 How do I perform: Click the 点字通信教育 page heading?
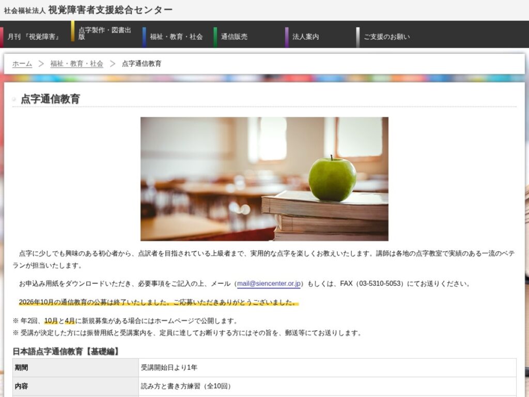50,99
